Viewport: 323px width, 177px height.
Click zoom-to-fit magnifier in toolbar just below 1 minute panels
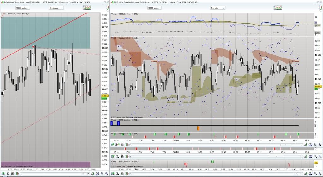pos(310,145)
